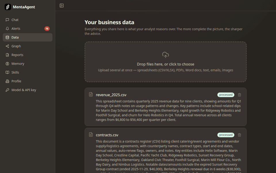276x173 pixels.
Task: Click the 'Upload several at once' hint text
Action: pyautogui.click(x=166, y=70)
